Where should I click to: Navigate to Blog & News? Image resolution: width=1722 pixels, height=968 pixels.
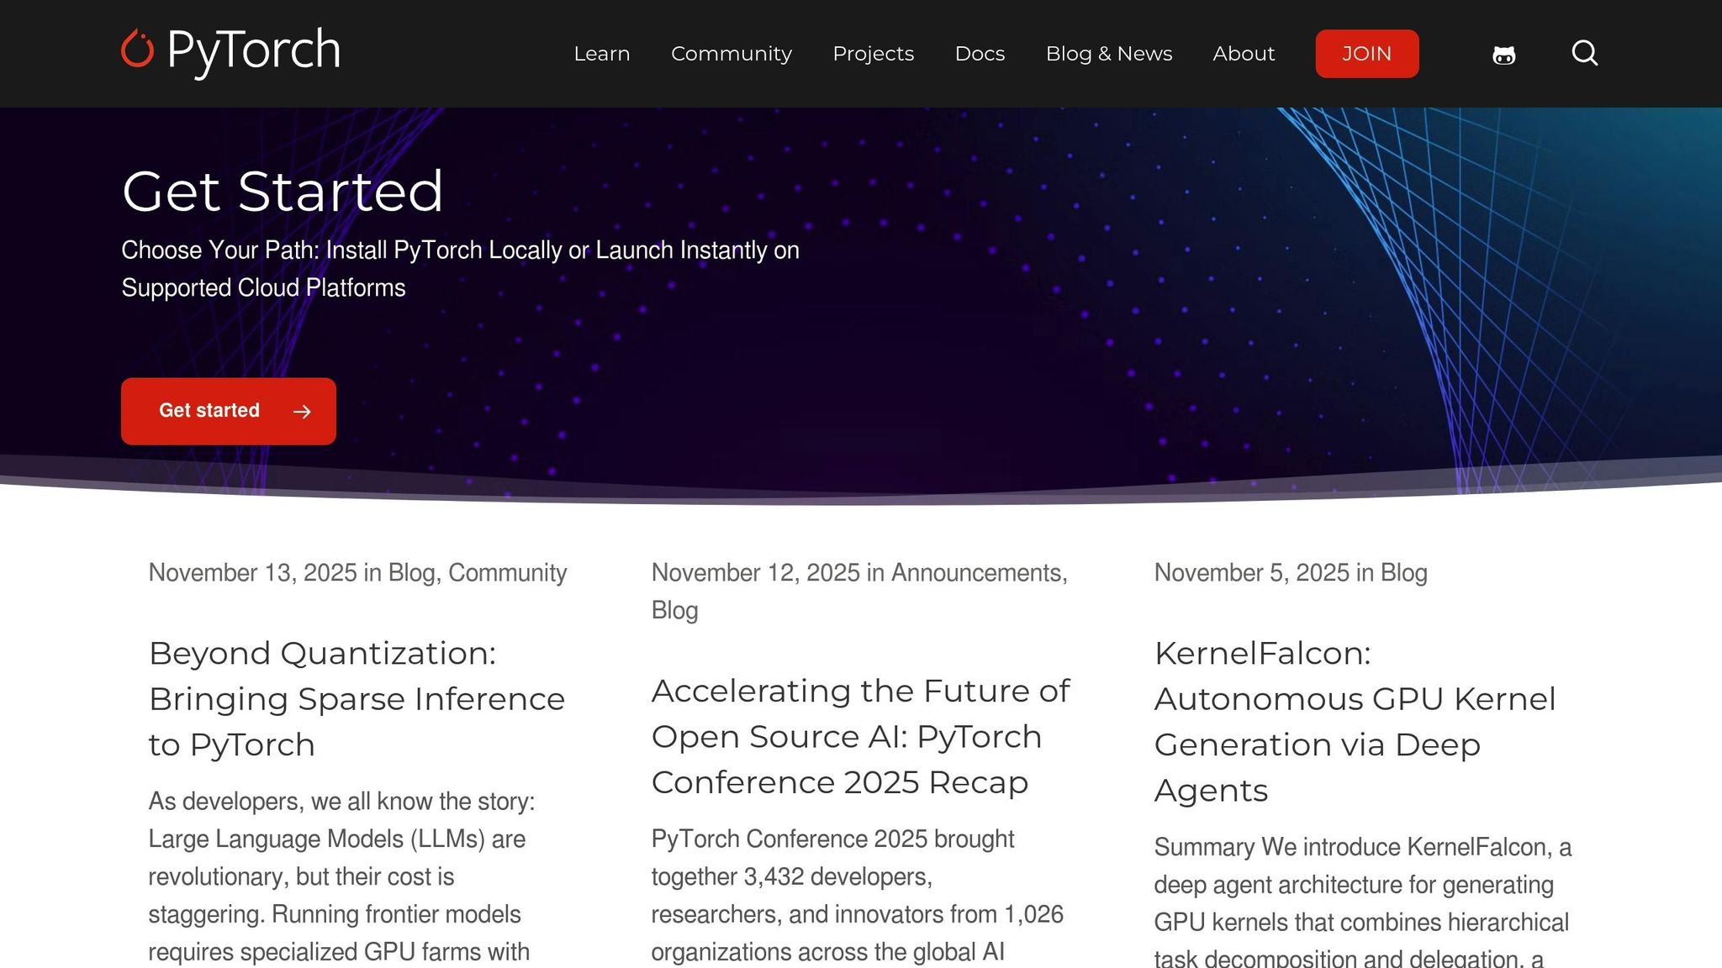(1108, 54)
